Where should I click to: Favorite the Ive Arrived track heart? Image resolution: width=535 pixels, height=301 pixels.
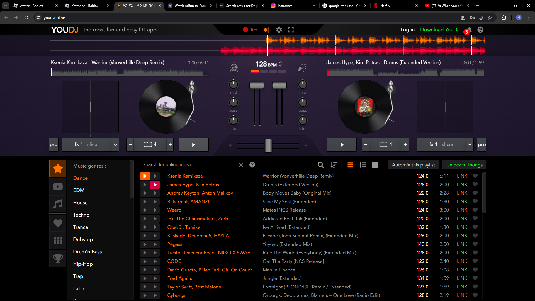pos(475,227)
